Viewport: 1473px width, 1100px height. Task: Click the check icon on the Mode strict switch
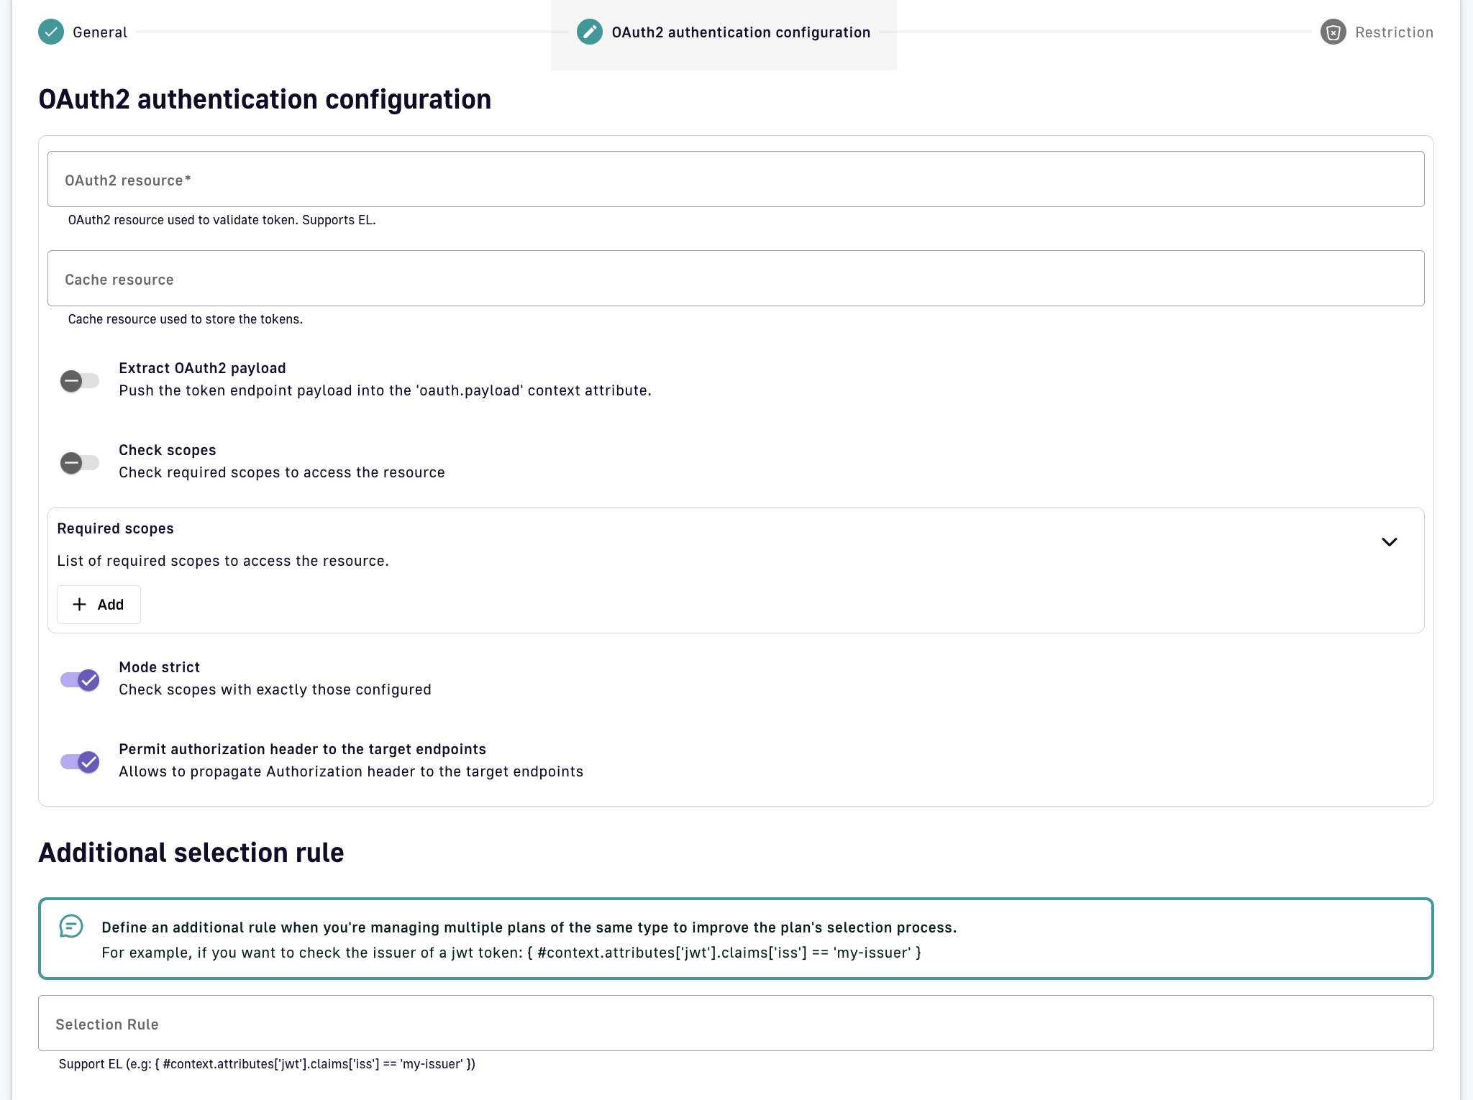(x=88, y=680)
